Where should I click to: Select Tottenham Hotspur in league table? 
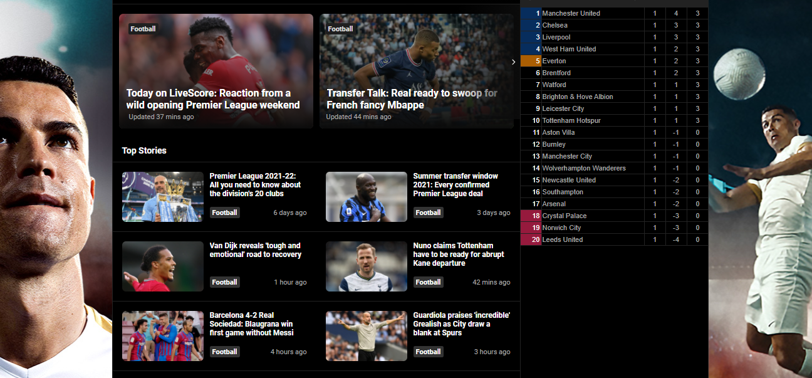point(614,120)
